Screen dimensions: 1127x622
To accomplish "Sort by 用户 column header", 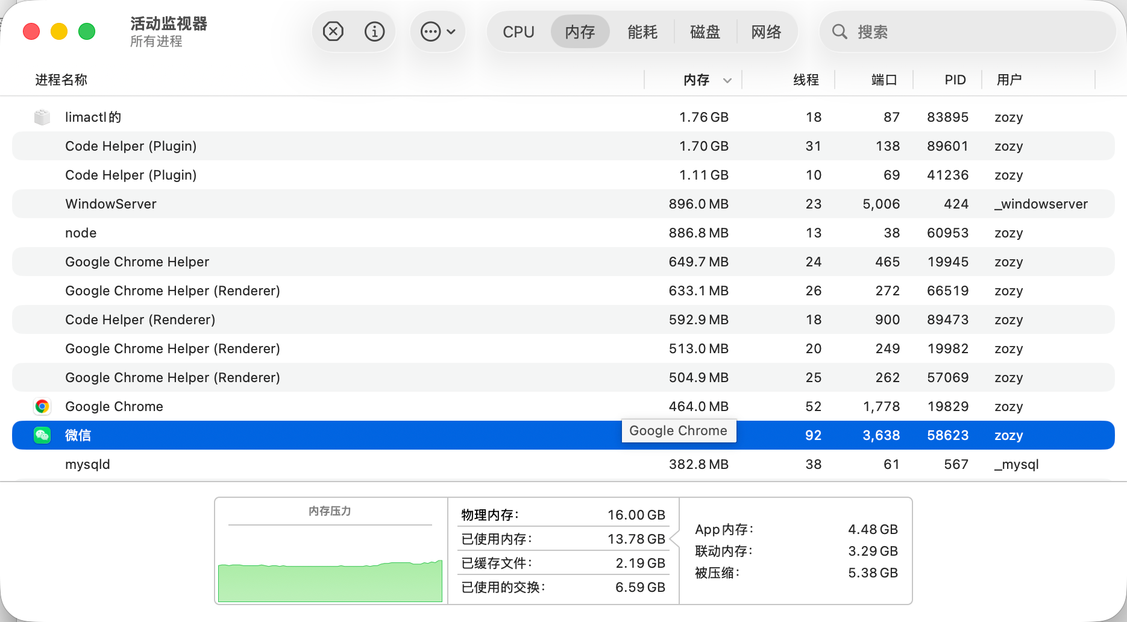I will coord(1009,80).
